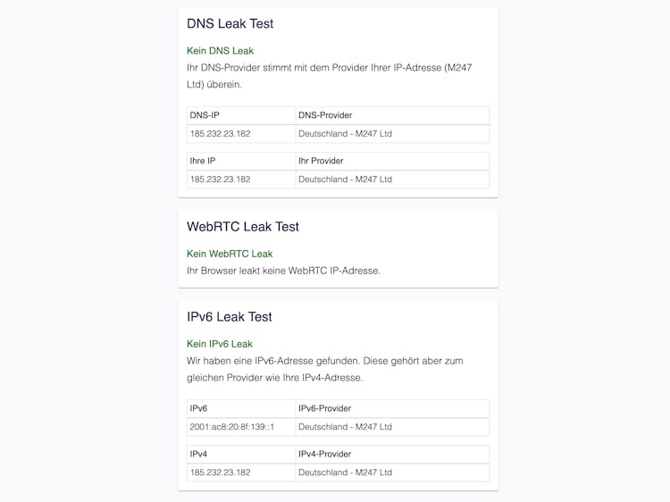670x502 pixels.
Task: Click the Ihr Provider header cell
Action: (392, 161)
